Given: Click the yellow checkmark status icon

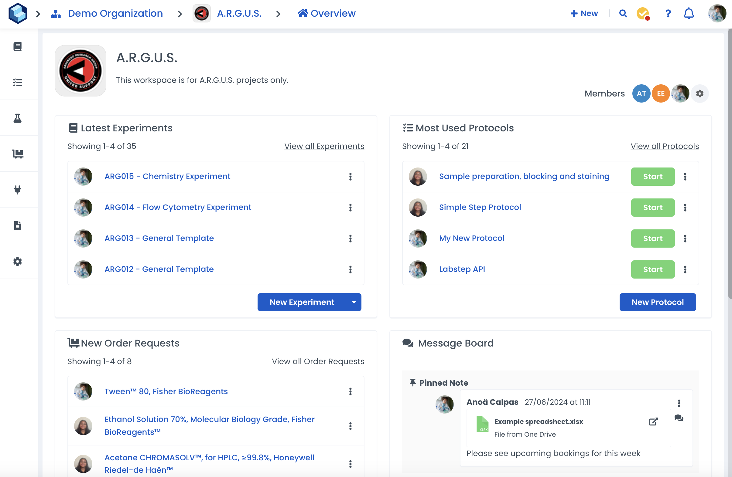Looking at the screenshot, I should pyautogui.click(x=642, y=14).
